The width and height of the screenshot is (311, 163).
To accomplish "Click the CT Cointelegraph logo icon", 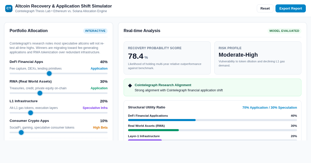I will coord(9,9).
